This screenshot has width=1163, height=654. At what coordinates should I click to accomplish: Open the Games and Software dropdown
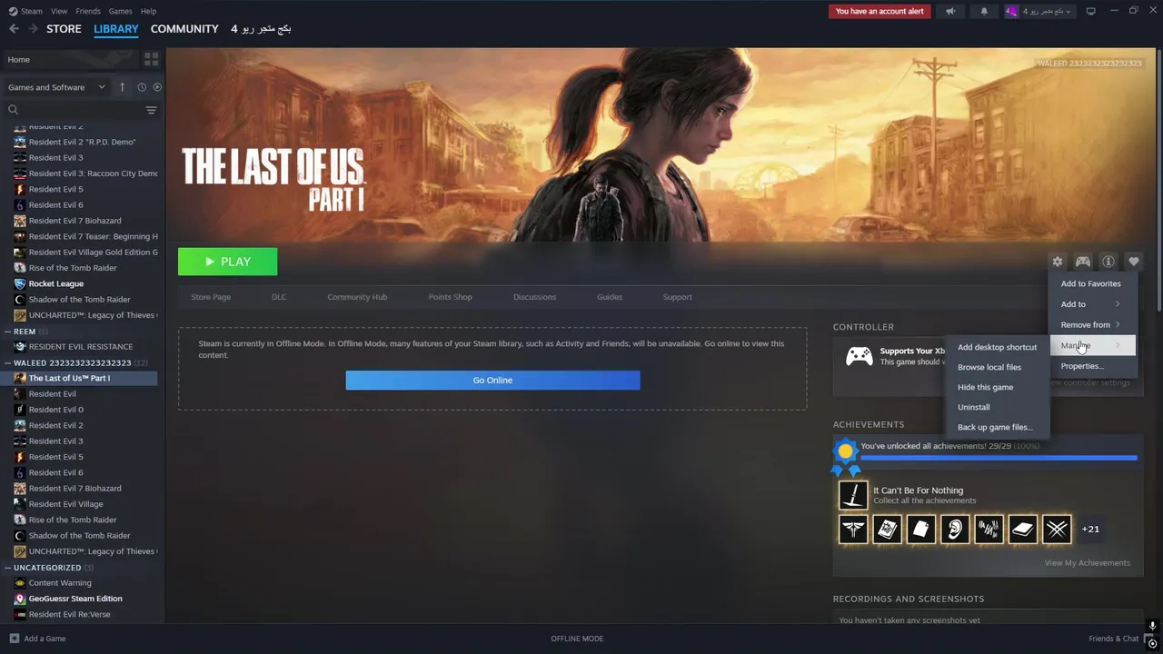coord(56,87)
